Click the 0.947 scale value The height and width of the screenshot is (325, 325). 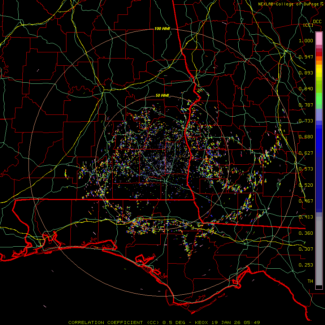306,57
